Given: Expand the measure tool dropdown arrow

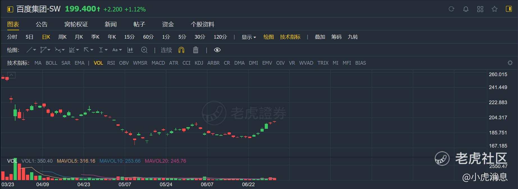Looking at the screenshot, I should tap(106, 50).
